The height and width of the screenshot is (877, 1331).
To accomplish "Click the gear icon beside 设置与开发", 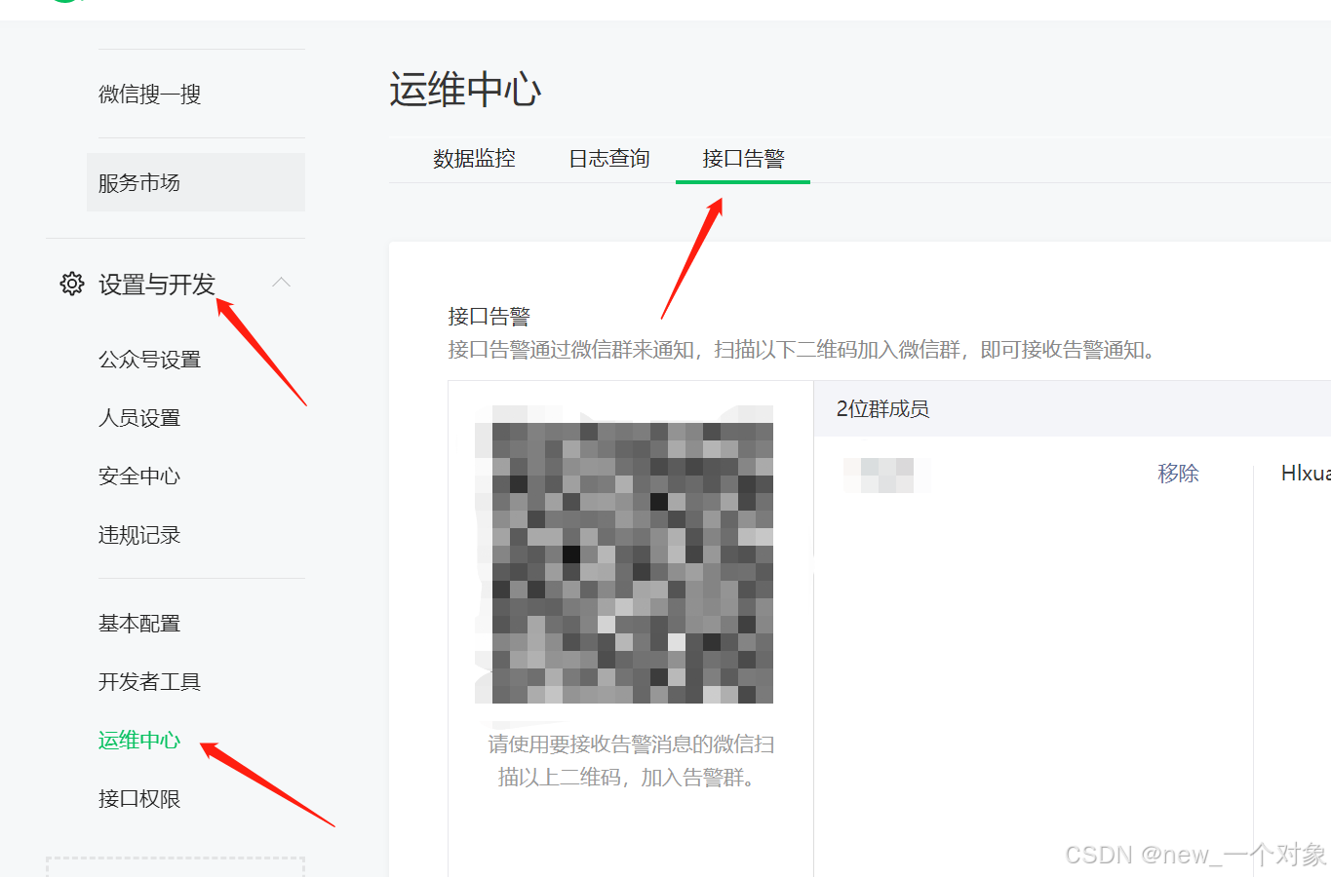I will (72, 284).
